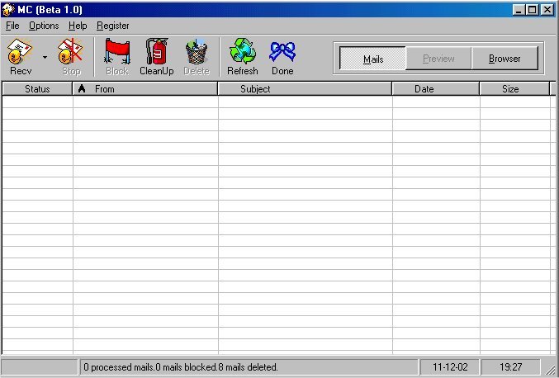Viewport: 559px width, 378px height.
Task: Minimize the MC window
Action: click(x=519, y=10)
